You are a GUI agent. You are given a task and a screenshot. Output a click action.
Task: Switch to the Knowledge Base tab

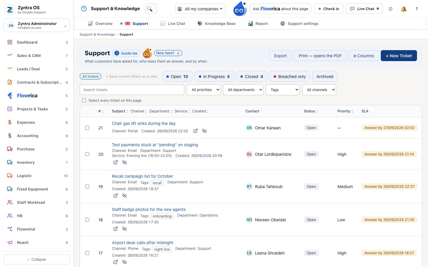coord(216,23)
